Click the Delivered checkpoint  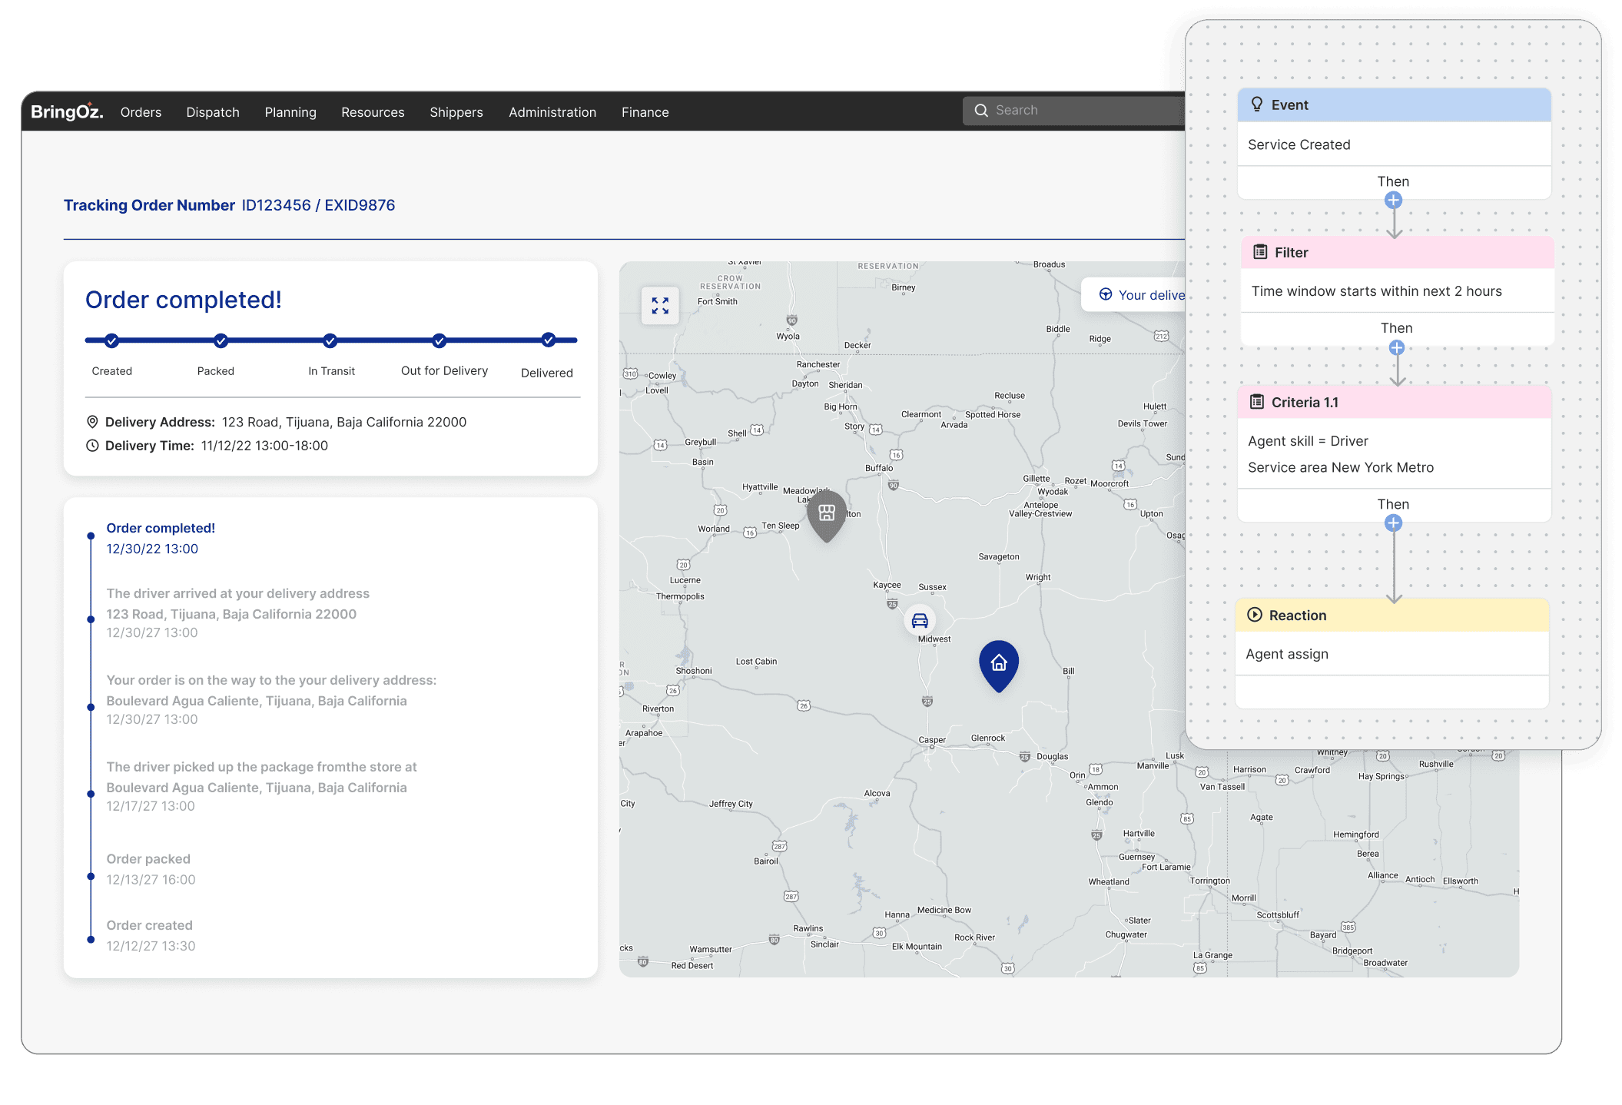(x=549, y=340)
